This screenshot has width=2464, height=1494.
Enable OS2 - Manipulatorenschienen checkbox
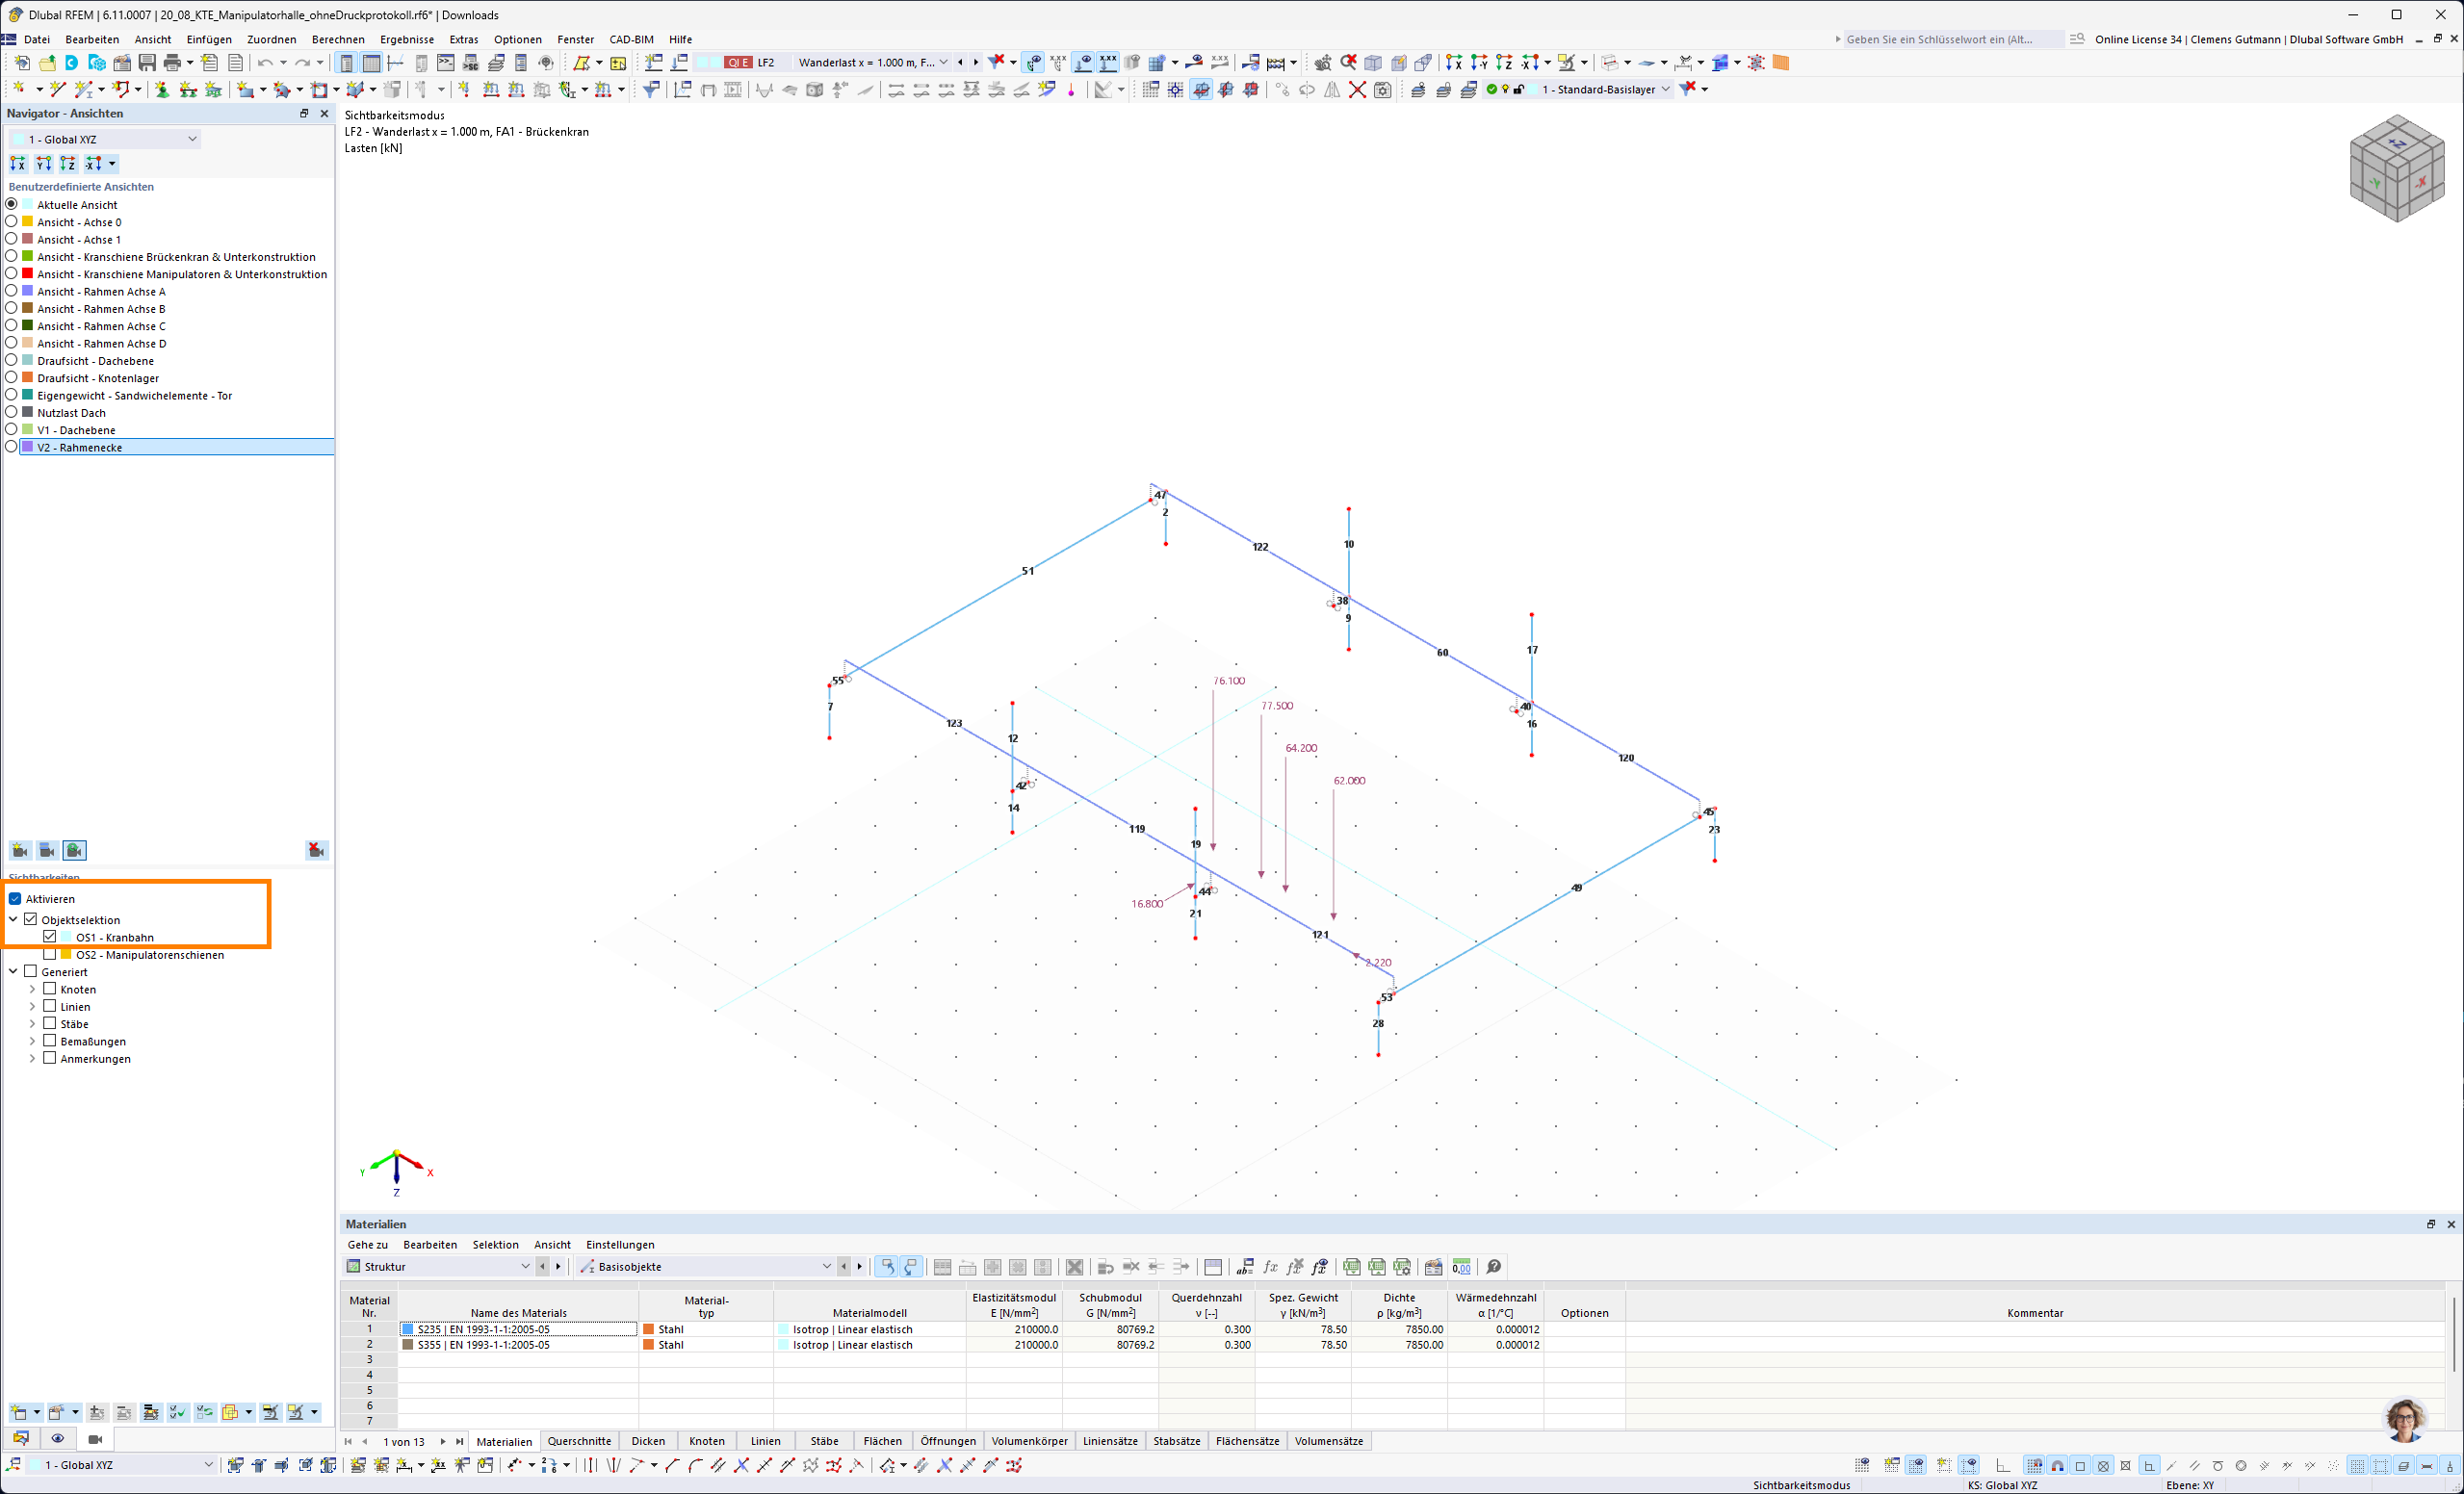point(50,955)
